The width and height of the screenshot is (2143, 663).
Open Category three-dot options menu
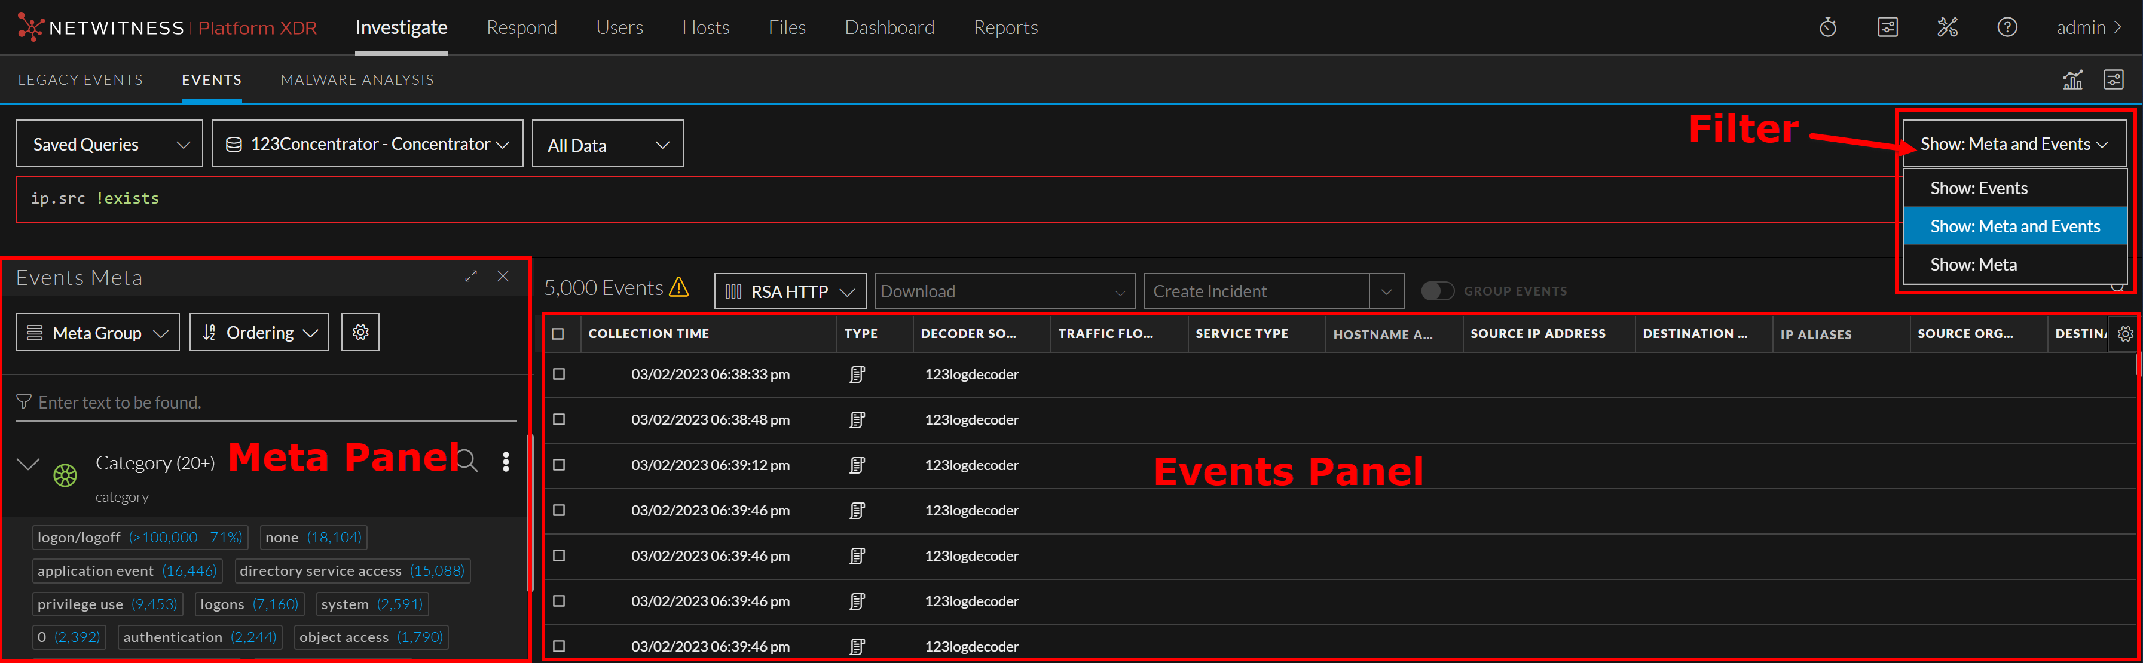tap(506, 462)
